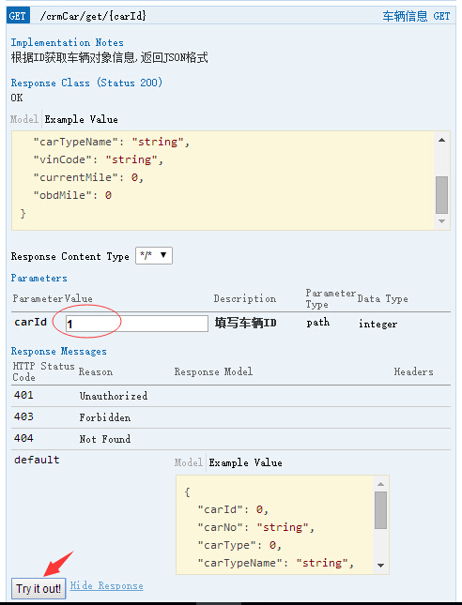Click into the carId value field
This screenshot has width=462, height=605.
point(137,324)
